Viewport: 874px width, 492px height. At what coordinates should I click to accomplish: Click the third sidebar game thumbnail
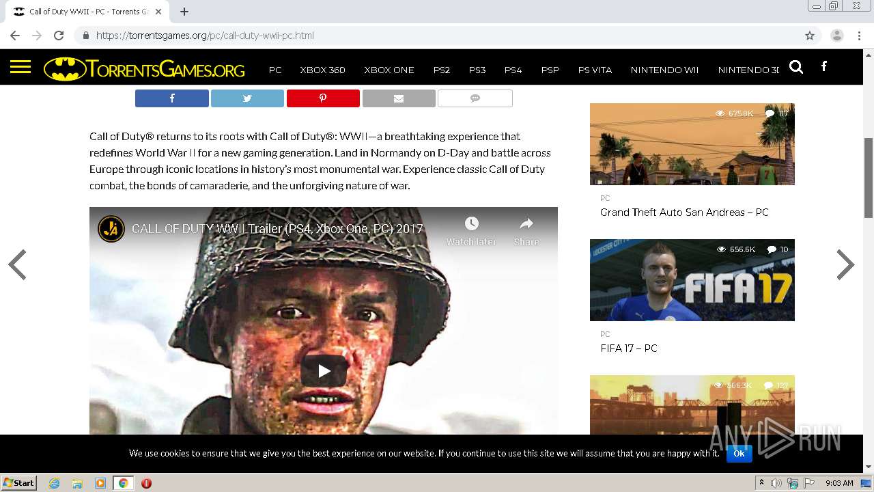[692, 405]
